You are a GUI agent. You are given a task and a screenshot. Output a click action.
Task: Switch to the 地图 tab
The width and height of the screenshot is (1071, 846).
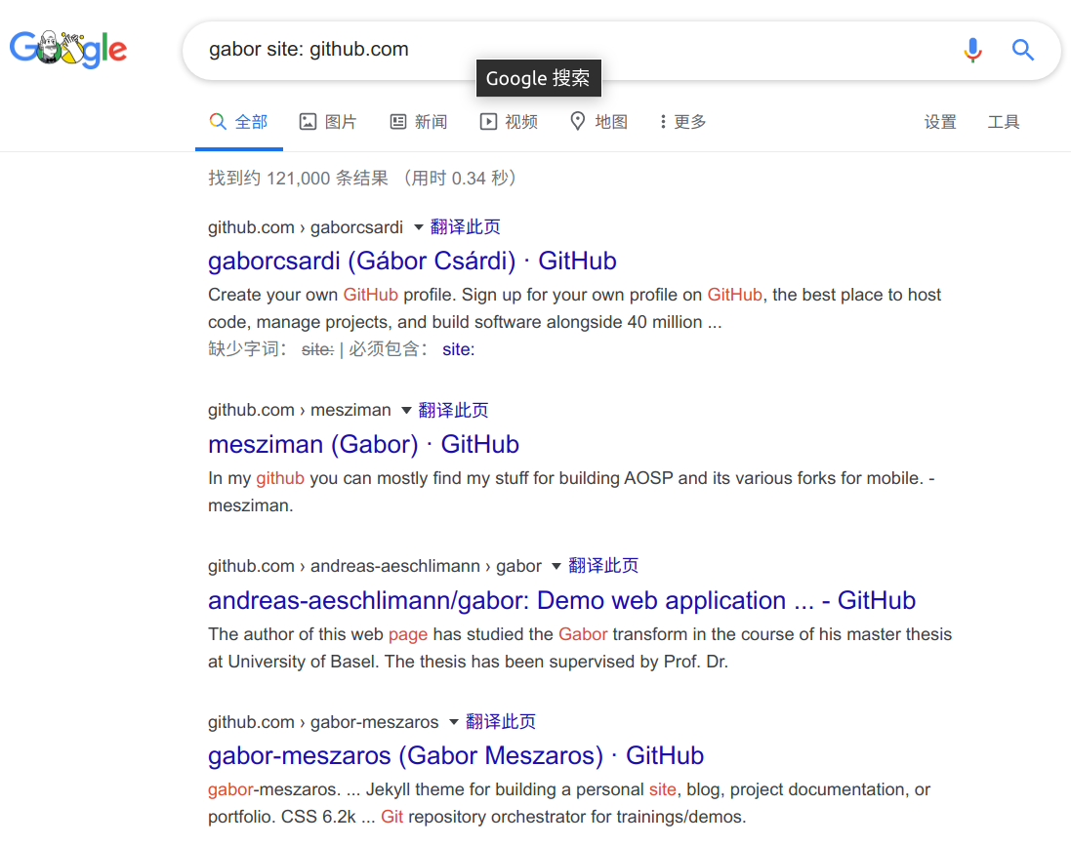pyautogui.click(x=599, y=122)
